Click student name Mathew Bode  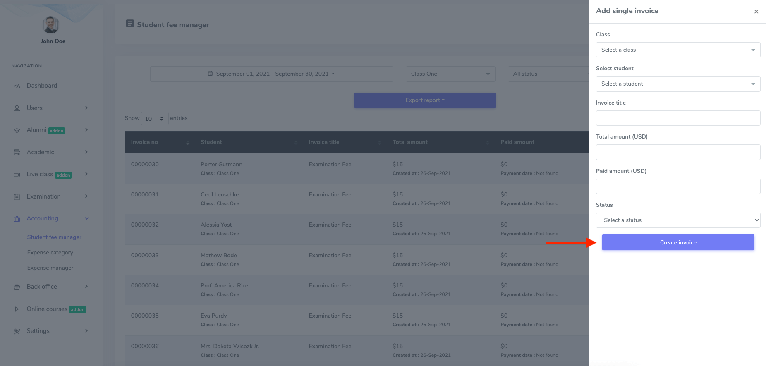tap(219, 256)
